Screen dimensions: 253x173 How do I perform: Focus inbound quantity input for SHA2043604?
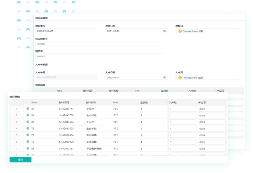click(182, 122)
